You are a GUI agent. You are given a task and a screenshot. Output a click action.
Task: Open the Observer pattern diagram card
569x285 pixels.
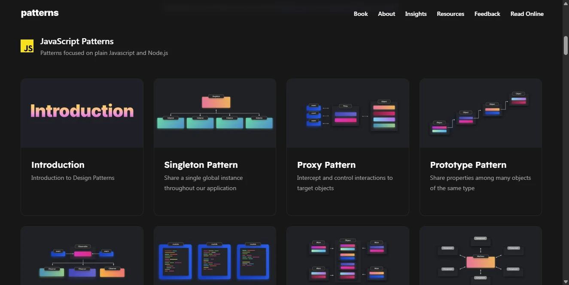point(82,257)
